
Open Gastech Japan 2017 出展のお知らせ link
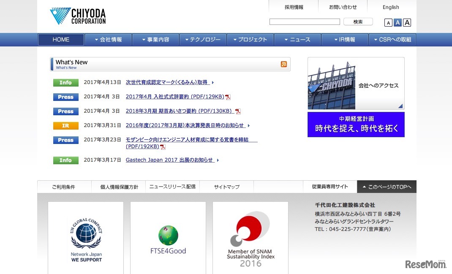[x=169, y=160]
